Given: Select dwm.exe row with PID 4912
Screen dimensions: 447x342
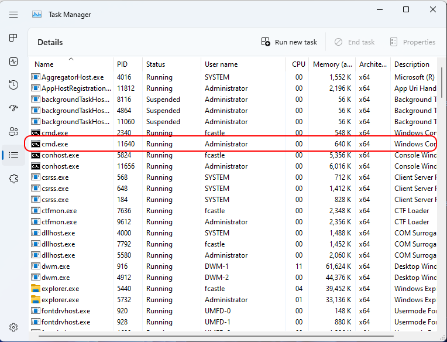Looking at the screenshot, I should click(233, 278).
